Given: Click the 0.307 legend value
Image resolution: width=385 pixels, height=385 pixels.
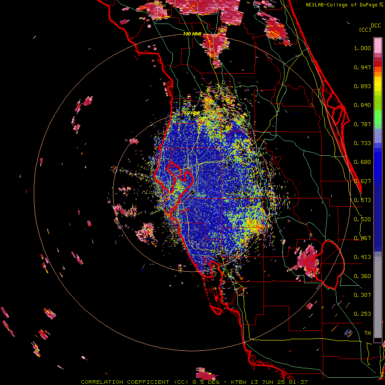Looking at the screenshot, I should coord(362,295).
